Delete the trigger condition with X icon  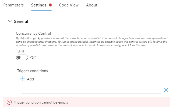click(x=166, y=90)
